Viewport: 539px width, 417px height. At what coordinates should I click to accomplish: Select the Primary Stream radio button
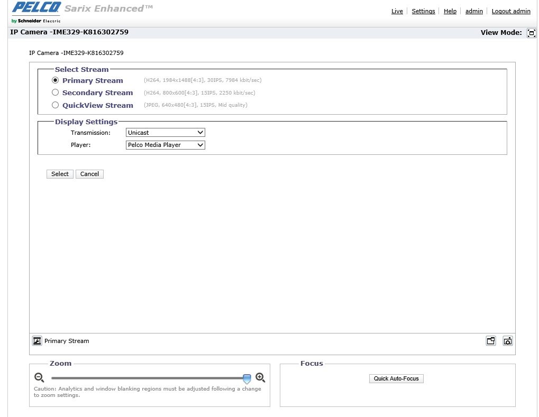pyautogui.click(x=55, y=80)
